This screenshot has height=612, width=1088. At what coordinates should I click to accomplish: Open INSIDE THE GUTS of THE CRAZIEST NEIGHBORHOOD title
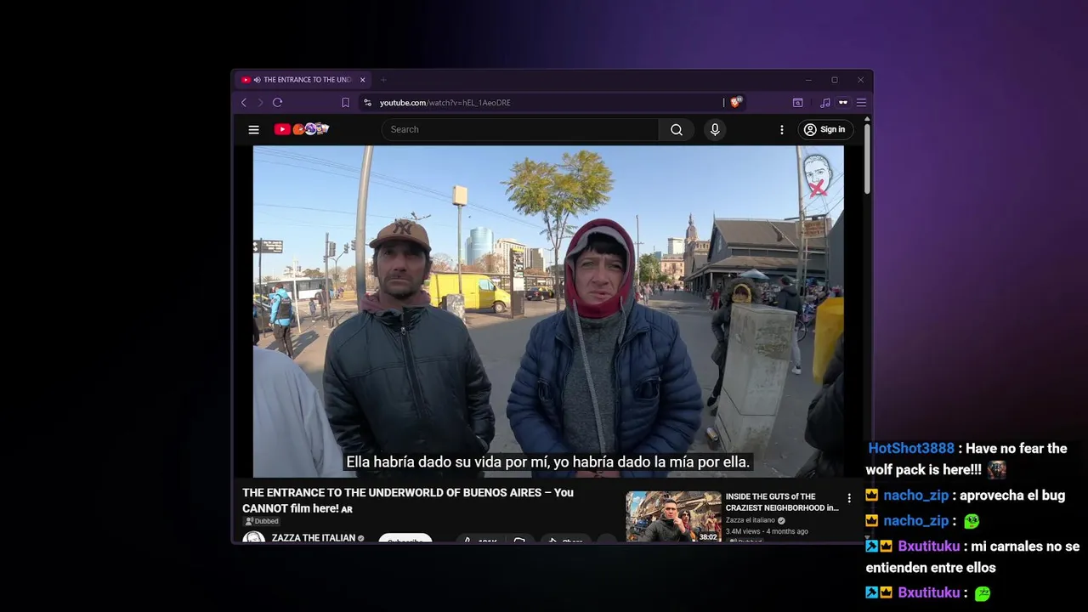pyautogui.click(x=782, y=502)
